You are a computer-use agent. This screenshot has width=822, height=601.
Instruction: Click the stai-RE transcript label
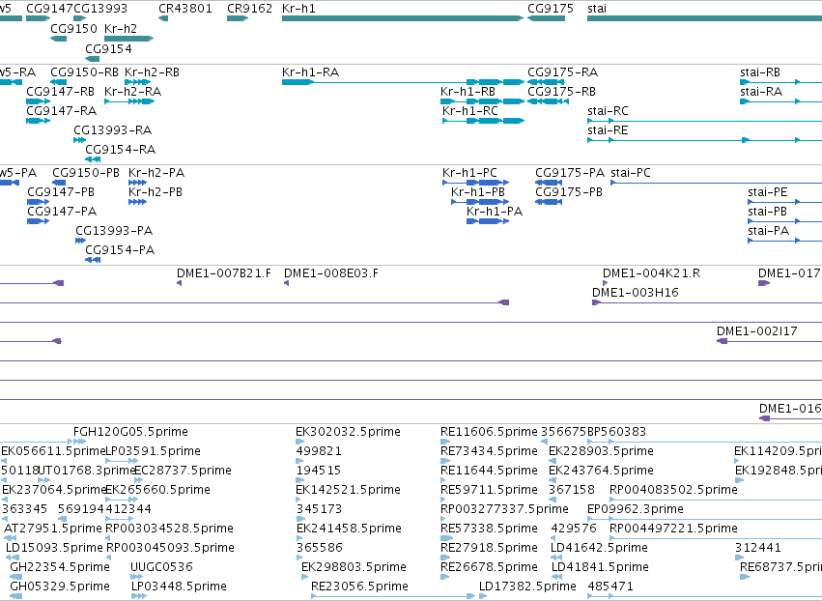608,130
